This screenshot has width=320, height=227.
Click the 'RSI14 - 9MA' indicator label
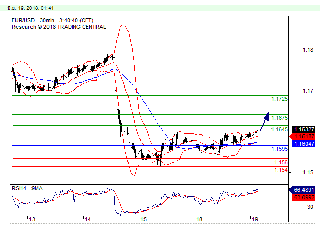click(x=27, y=189)
